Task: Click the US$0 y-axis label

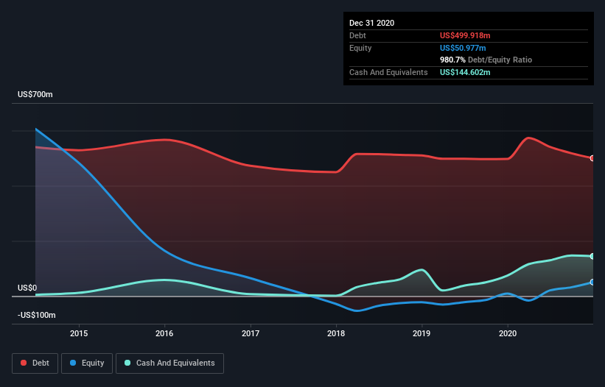Action: tap(27, 288)
